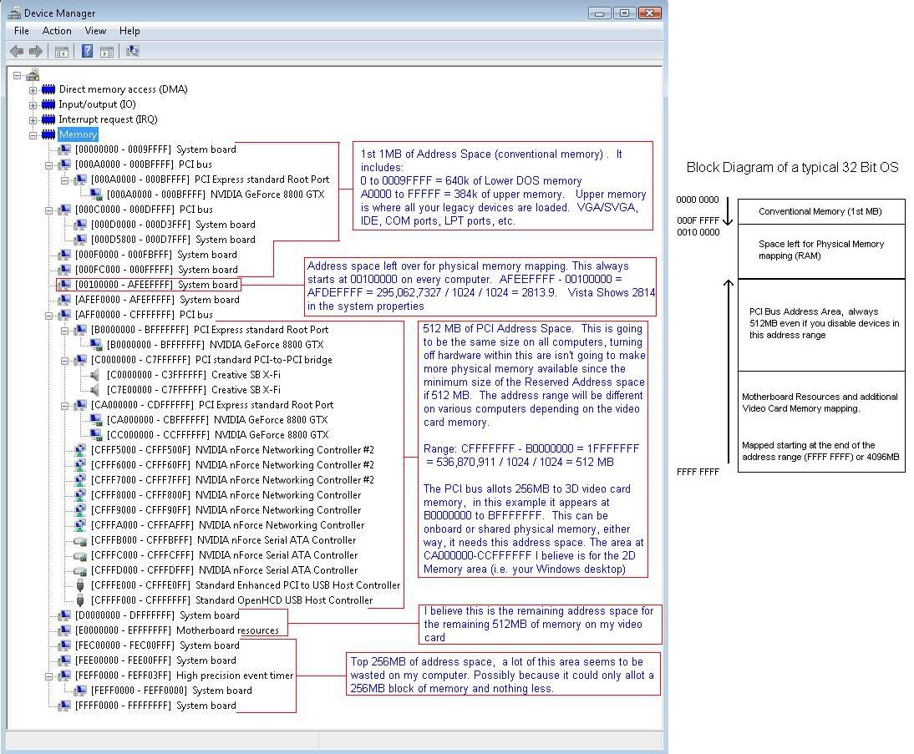
Task: Click the speaker icon of [C0000000 - C3FFFFFF] Creative SB X-Fi
Action: 95,375
